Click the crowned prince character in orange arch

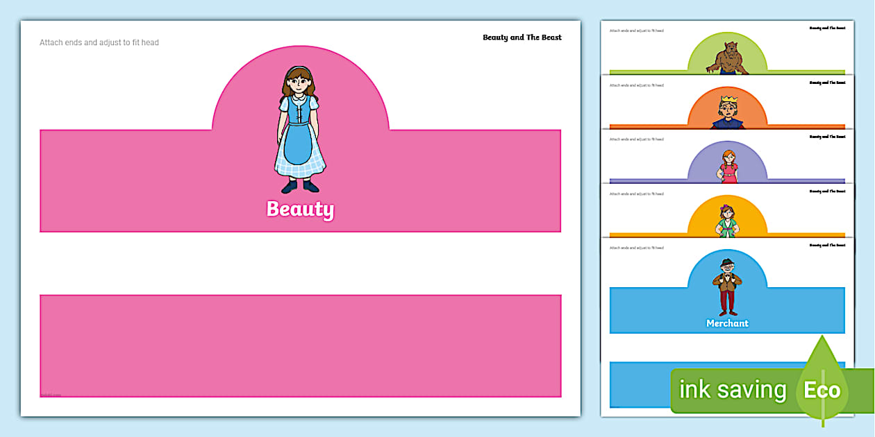[727, 112]
